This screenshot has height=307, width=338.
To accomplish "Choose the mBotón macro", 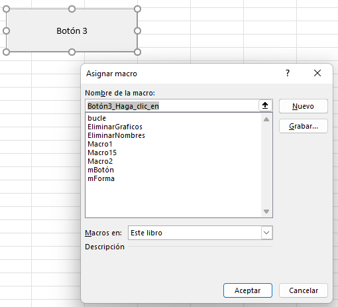I will [x=101, y=170].
